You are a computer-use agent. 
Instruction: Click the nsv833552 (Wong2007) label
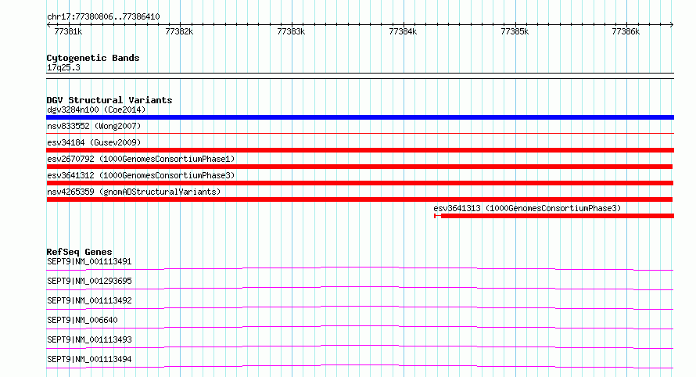click(94, 126)
